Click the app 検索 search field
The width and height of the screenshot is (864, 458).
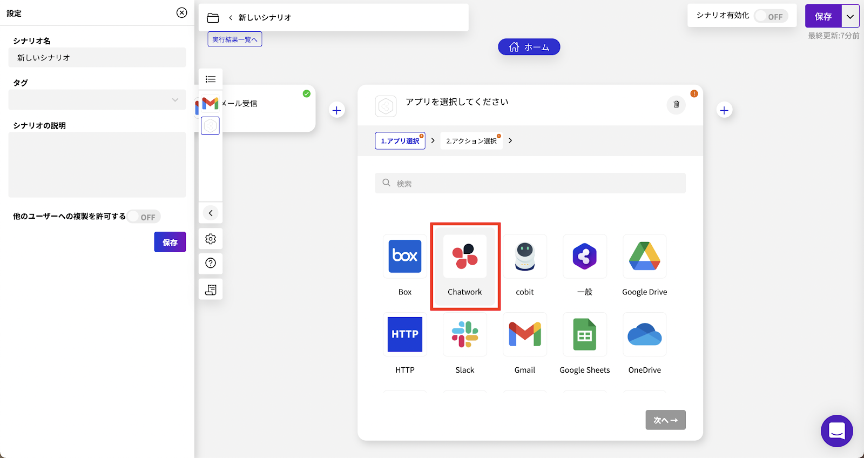[530, 183]
